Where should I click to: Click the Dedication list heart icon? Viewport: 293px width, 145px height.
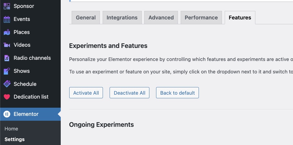7,97
